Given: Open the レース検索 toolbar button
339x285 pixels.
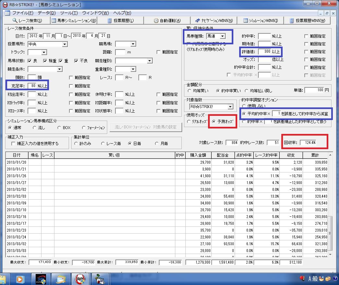Looking at the screenshot, I should 27,20.
